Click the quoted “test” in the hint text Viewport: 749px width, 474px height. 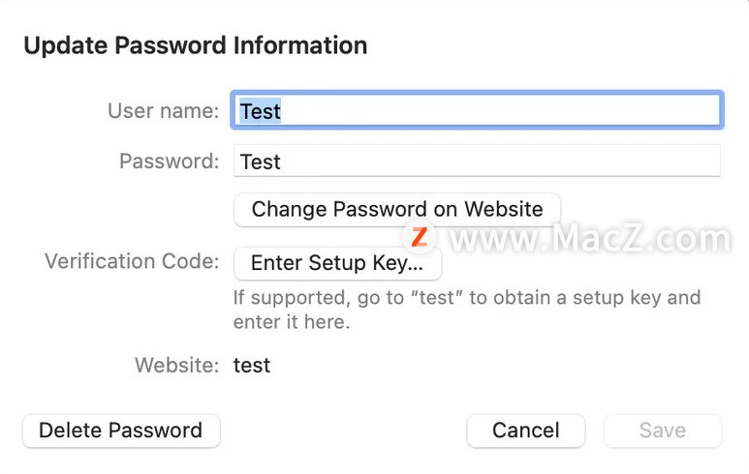(437, 298)
